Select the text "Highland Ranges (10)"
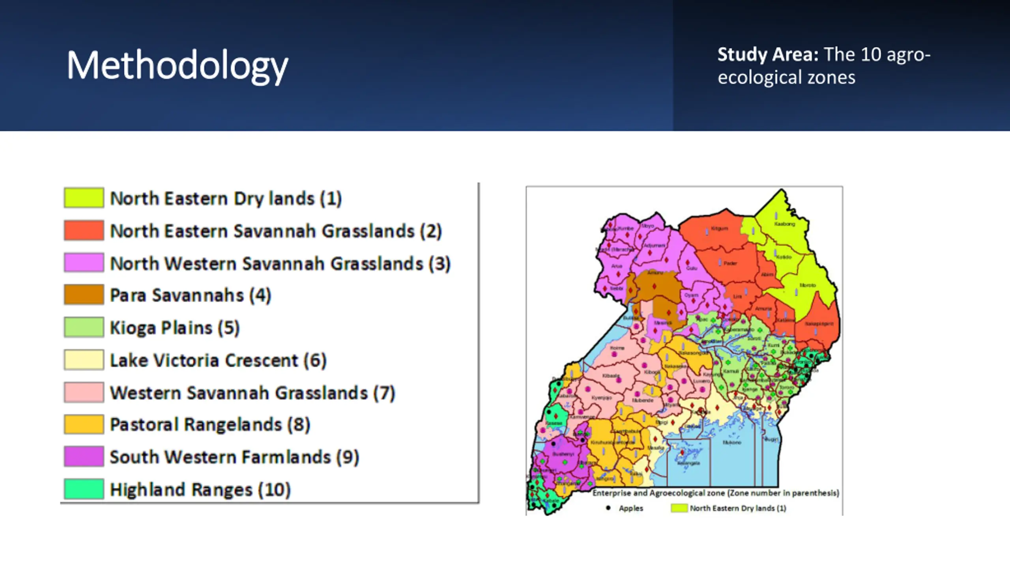The image size is (1010, 568). (x=200, y=490)
